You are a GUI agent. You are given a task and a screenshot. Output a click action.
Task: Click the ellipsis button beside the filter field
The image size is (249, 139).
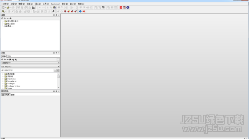55,71
